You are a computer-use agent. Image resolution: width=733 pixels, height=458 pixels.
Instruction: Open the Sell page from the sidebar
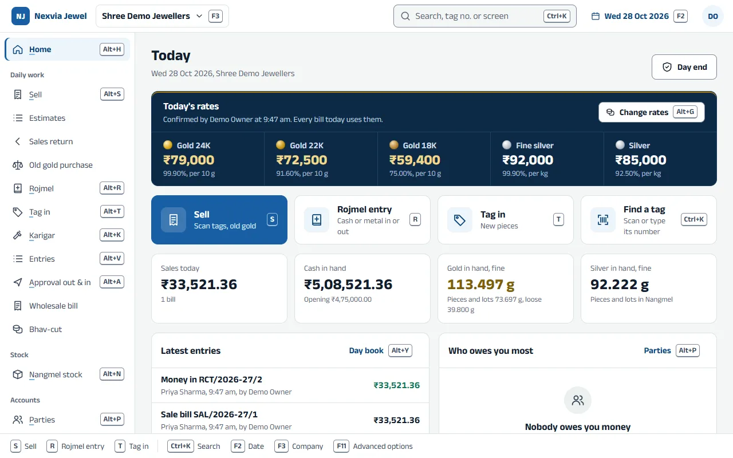(68, 94)
